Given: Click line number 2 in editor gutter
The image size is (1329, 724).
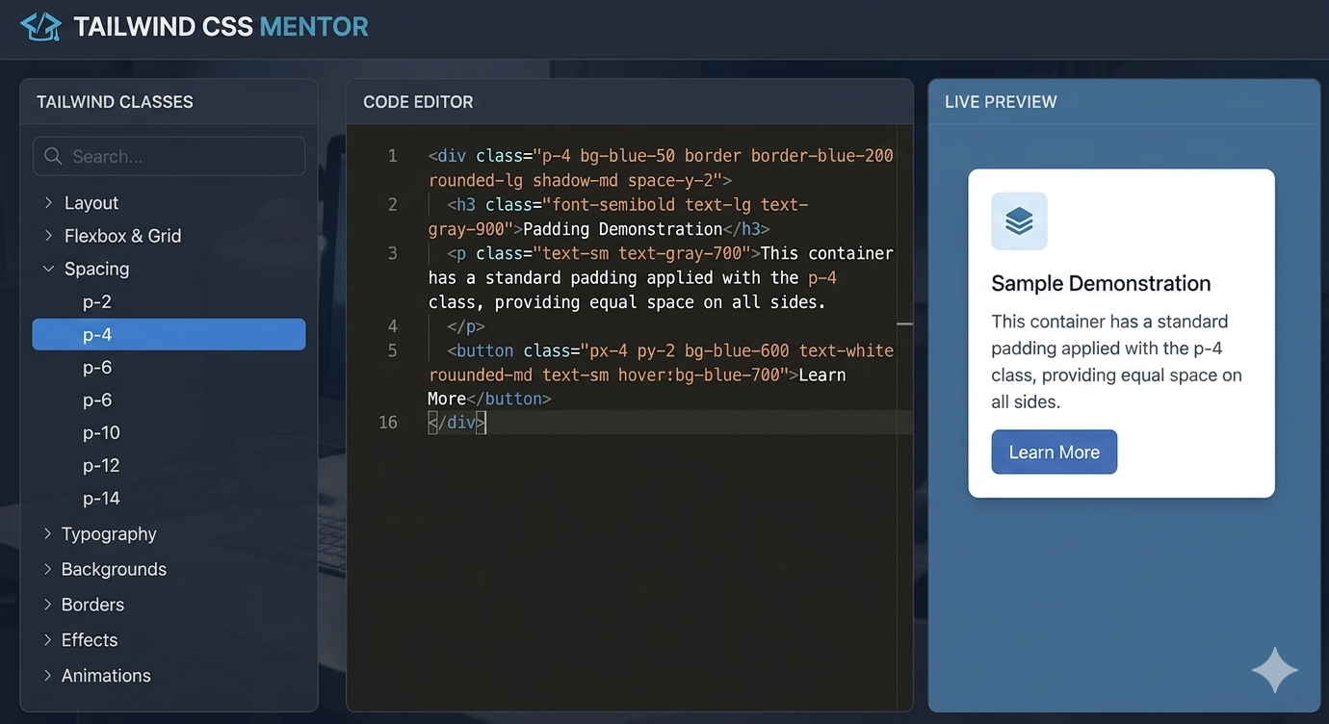Looking at the screenshot, I should click(x=392, y=204).
